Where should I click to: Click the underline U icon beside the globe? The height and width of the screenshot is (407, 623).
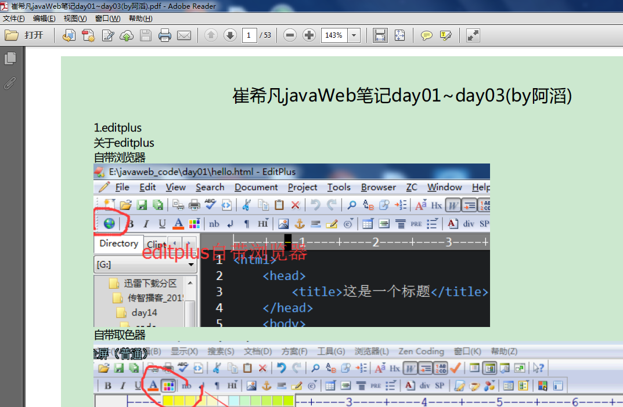tap(162, 224)
